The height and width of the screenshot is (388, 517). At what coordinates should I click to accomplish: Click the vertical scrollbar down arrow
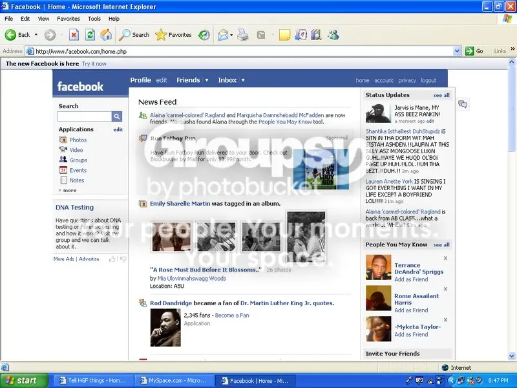(x=512, y=356)
